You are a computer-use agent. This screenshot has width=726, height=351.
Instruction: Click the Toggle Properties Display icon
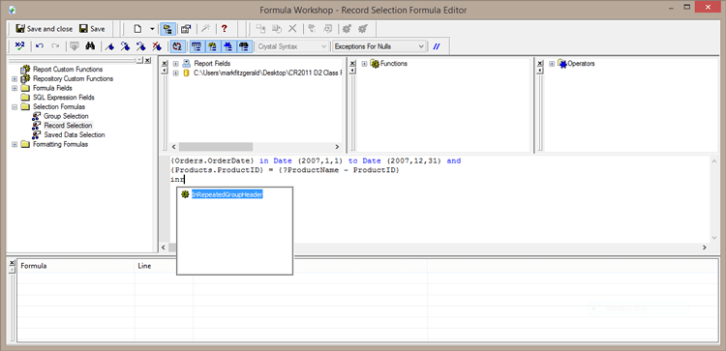186,29
